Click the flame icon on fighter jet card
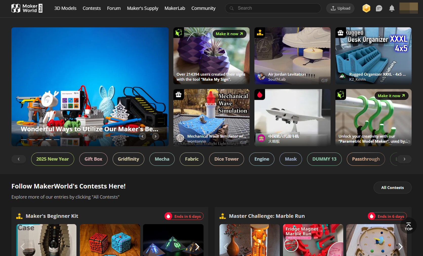Image resolution: width=423 pixels, height=256 pixels. 260,95
